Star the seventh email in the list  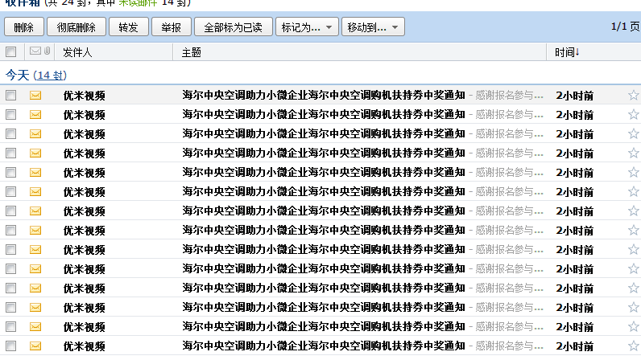tap(633, 211)
